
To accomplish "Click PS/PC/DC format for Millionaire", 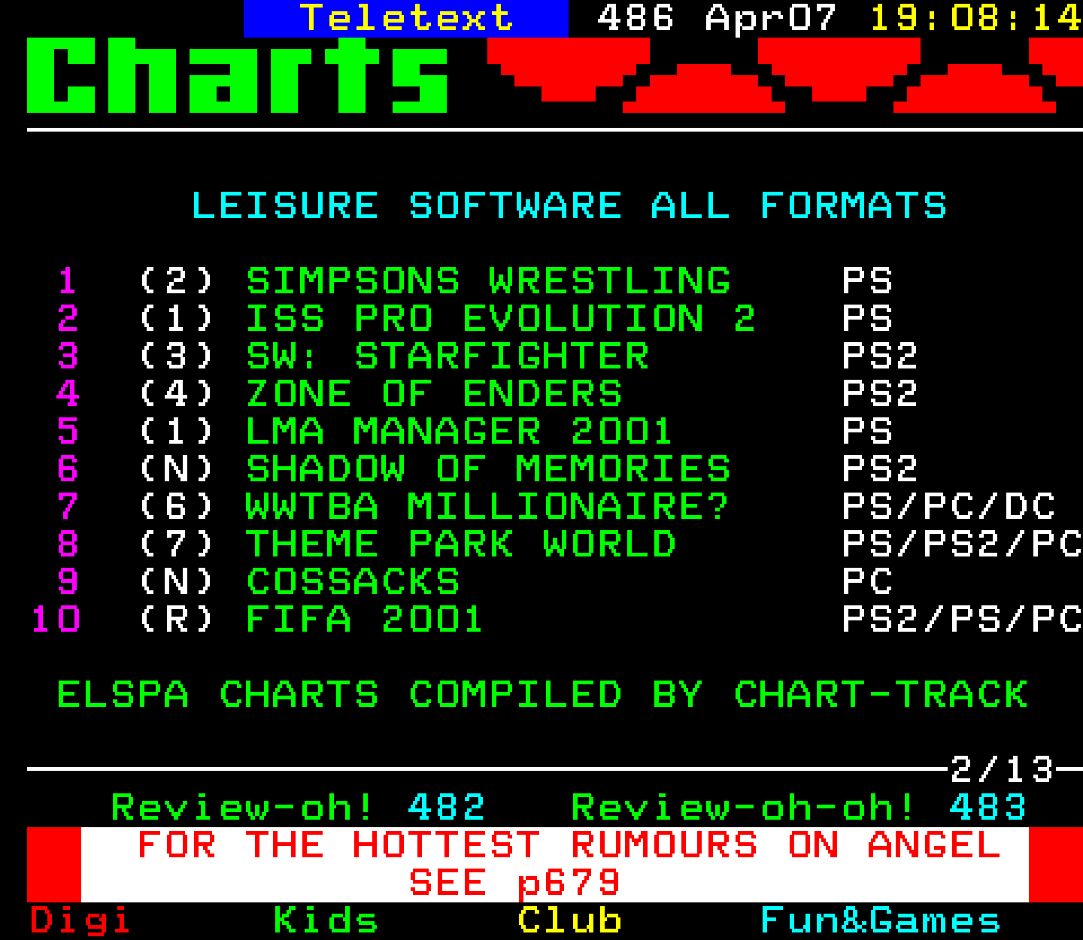I will (x=949, y=507).
